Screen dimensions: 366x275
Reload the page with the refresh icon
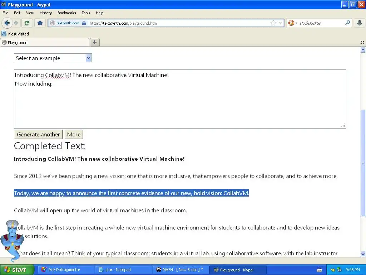coord(27,23)
